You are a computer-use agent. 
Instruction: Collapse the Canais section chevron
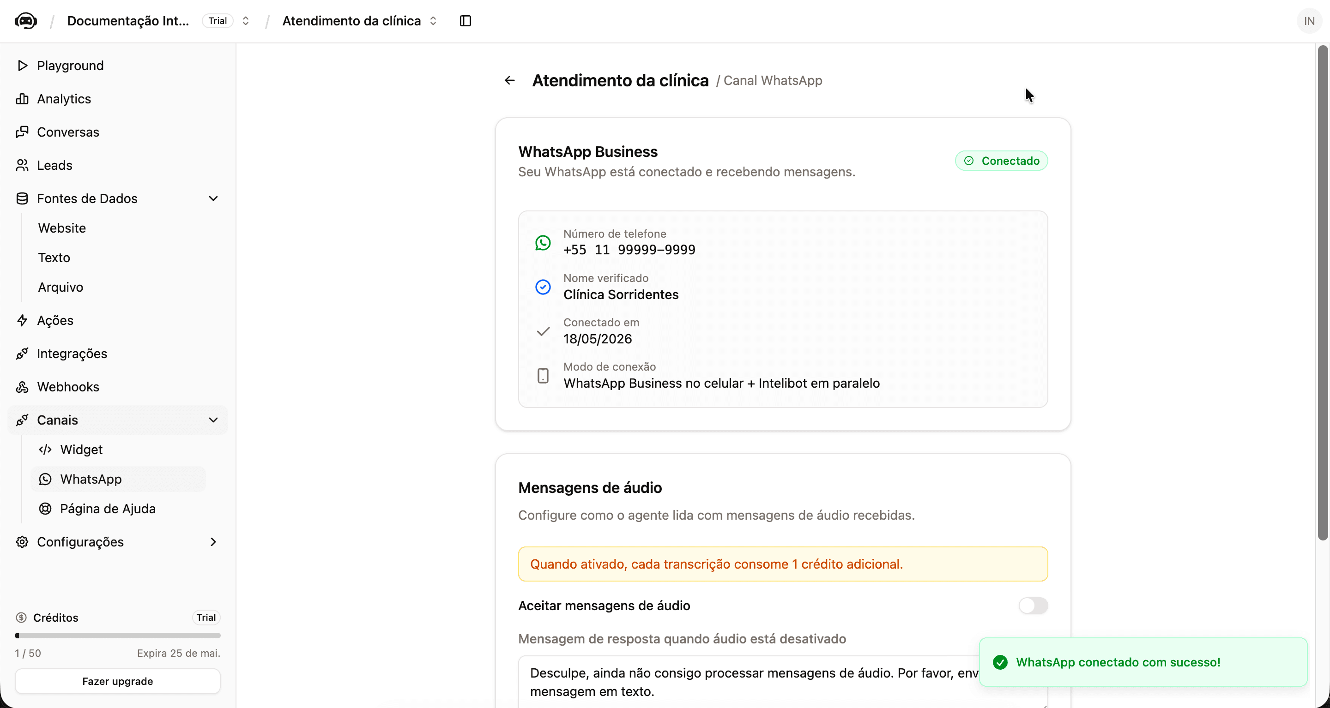click(213, 420)
